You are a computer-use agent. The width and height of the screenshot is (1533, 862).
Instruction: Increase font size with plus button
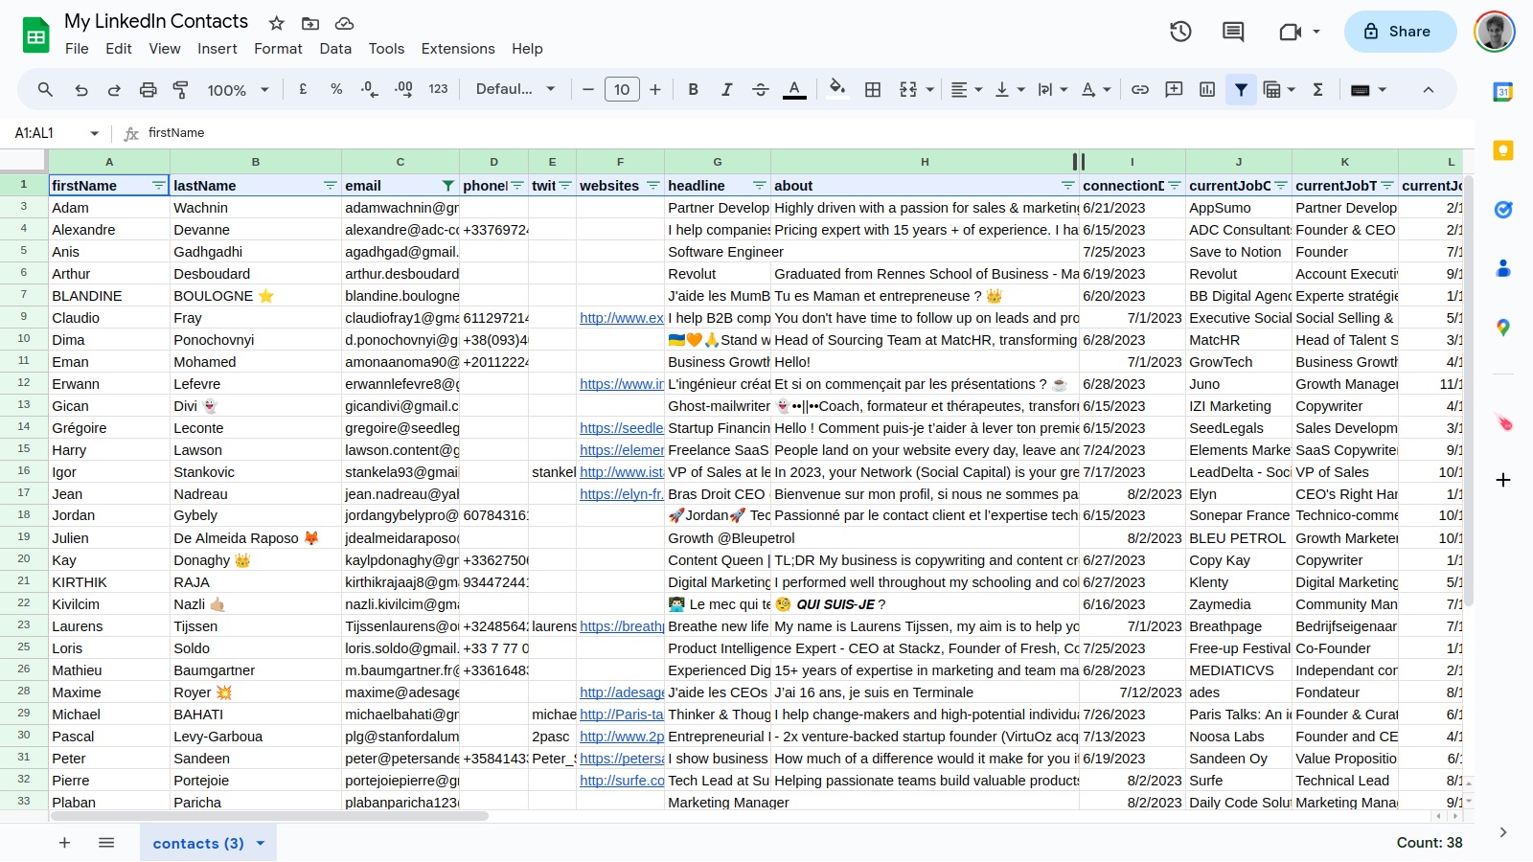(x=655, y=89)
